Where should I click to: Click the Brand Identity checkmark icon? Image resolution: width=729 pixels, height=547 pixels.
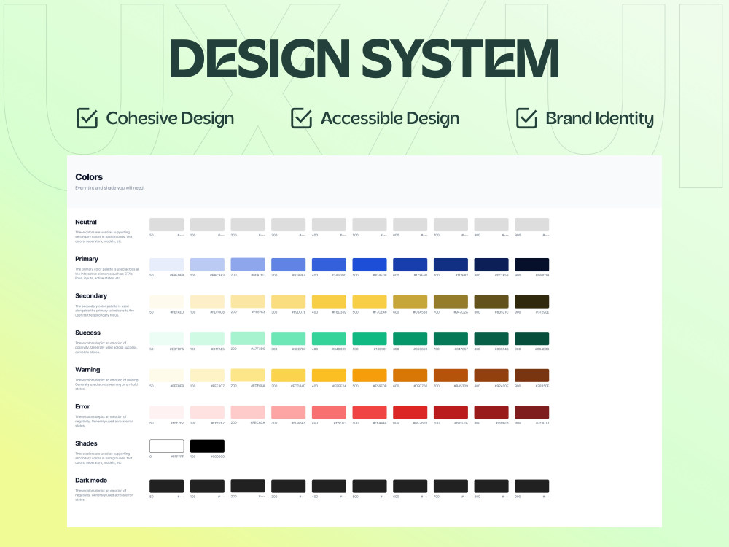pos(527,117)
